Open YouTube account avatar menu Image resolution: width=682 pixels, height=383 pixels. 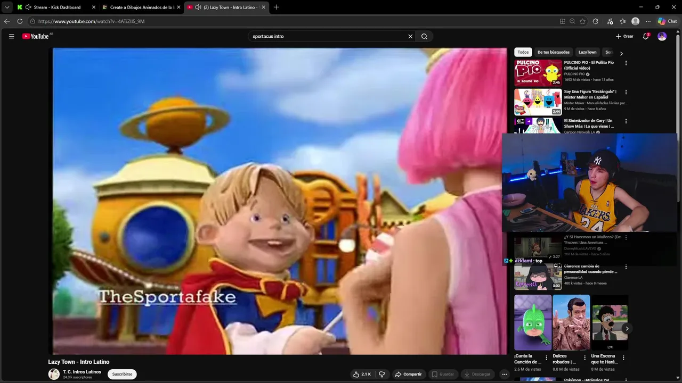pos(662,36)
